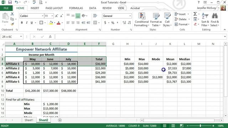Decrease the cell indent
Image resolution: width=228 pixels, height=128 pixels.
point(83,23)
